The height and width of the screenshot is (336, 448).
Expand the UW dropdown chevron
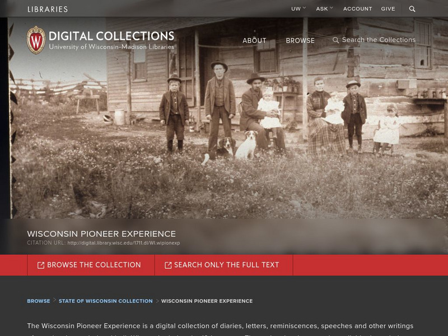coord(304,8)
